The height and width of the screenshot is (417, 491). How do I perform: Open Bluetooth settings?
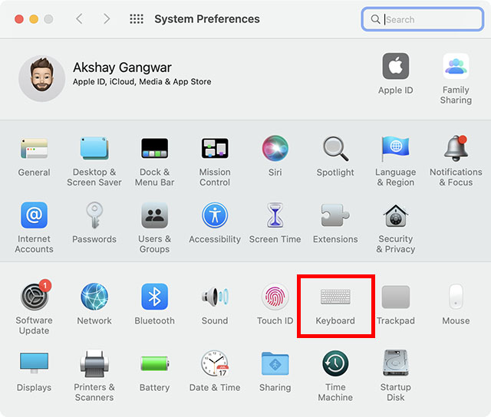[154, 297]
